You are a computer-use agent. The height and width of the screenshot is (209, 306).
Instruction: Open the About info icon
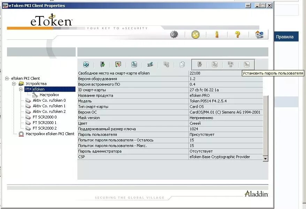click(217, 34)
